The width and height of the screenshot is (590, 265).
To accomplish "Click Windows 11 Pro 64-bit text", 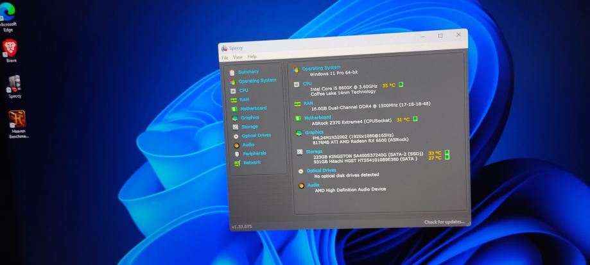I will pos(334,73).
